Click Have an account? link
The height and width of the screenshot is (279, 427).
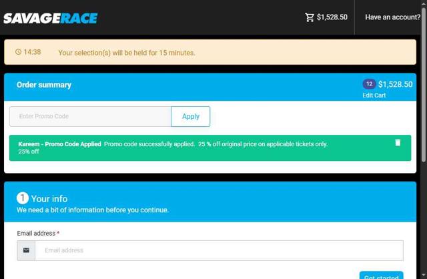pos(392,17)
